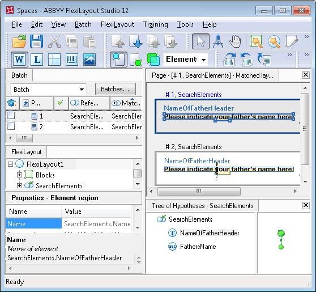This screenshot has height=292, width=316.
Task: Click the page with blue down arrow icon
Action: click(x=135, y=41)
